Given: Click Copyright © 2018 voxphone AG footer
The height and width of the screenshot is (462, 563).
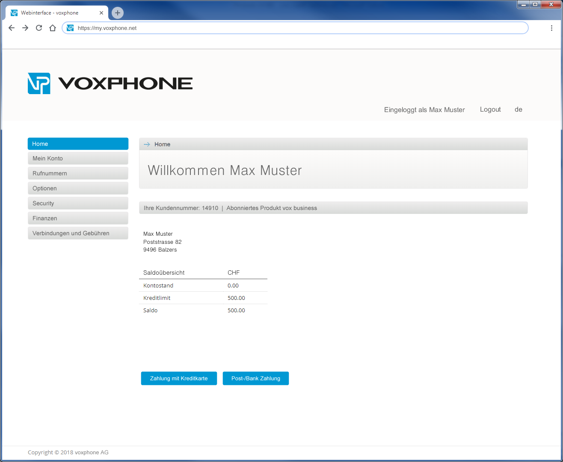Looking at the screenshot, I should click(x=68, y=452).
